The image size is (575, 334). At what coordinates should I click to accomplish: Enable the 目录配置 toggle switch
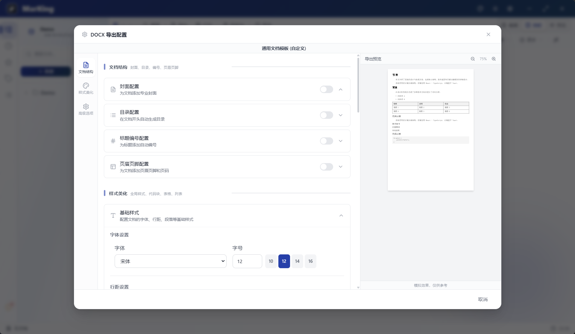pyautogui.click(x=326, y=115)
